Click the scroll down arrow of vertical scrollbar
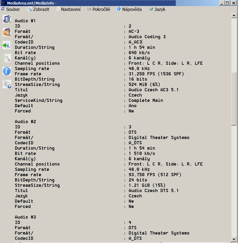238x243 pixels. 234,239
